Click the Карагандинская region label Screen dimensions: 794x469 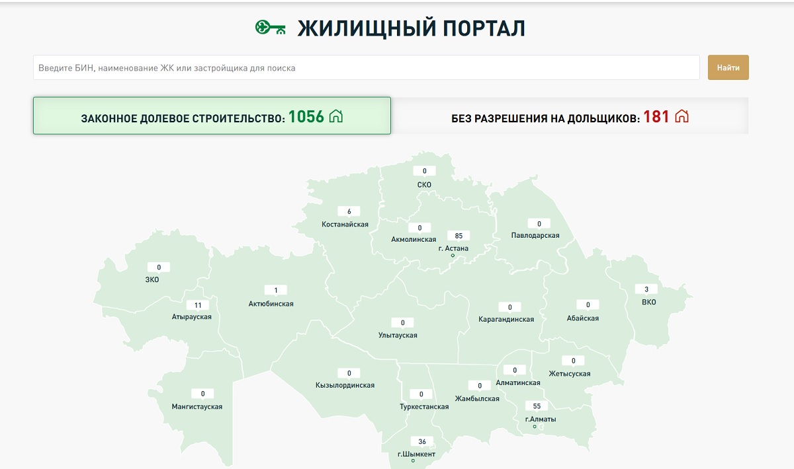click(x=506, y=319)
